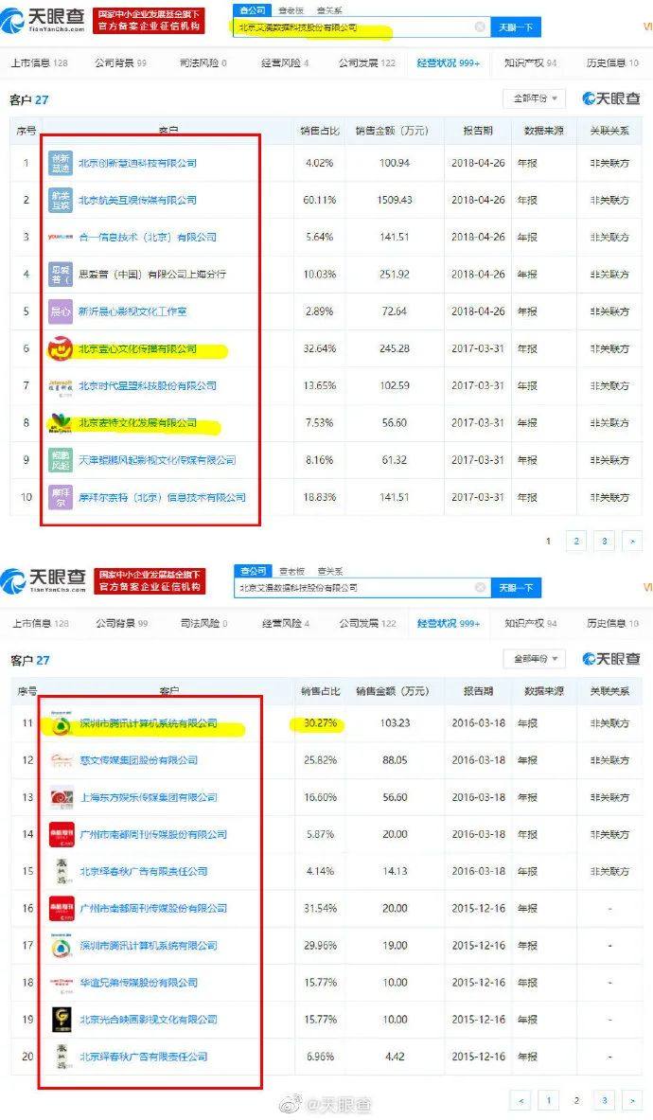Click the 北京壹心文化传播 company logo
653x1120 pixels.
click(x=61, y=349)
